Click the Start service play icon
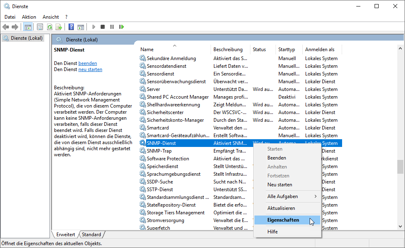405x248 pixels. [93, 27]
